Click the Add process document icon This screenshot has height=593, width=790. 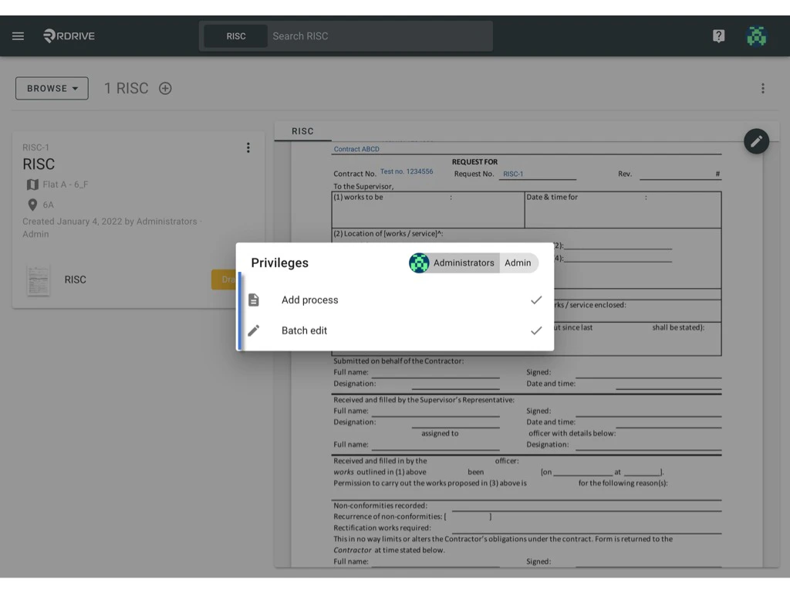[x=254, y=300]
